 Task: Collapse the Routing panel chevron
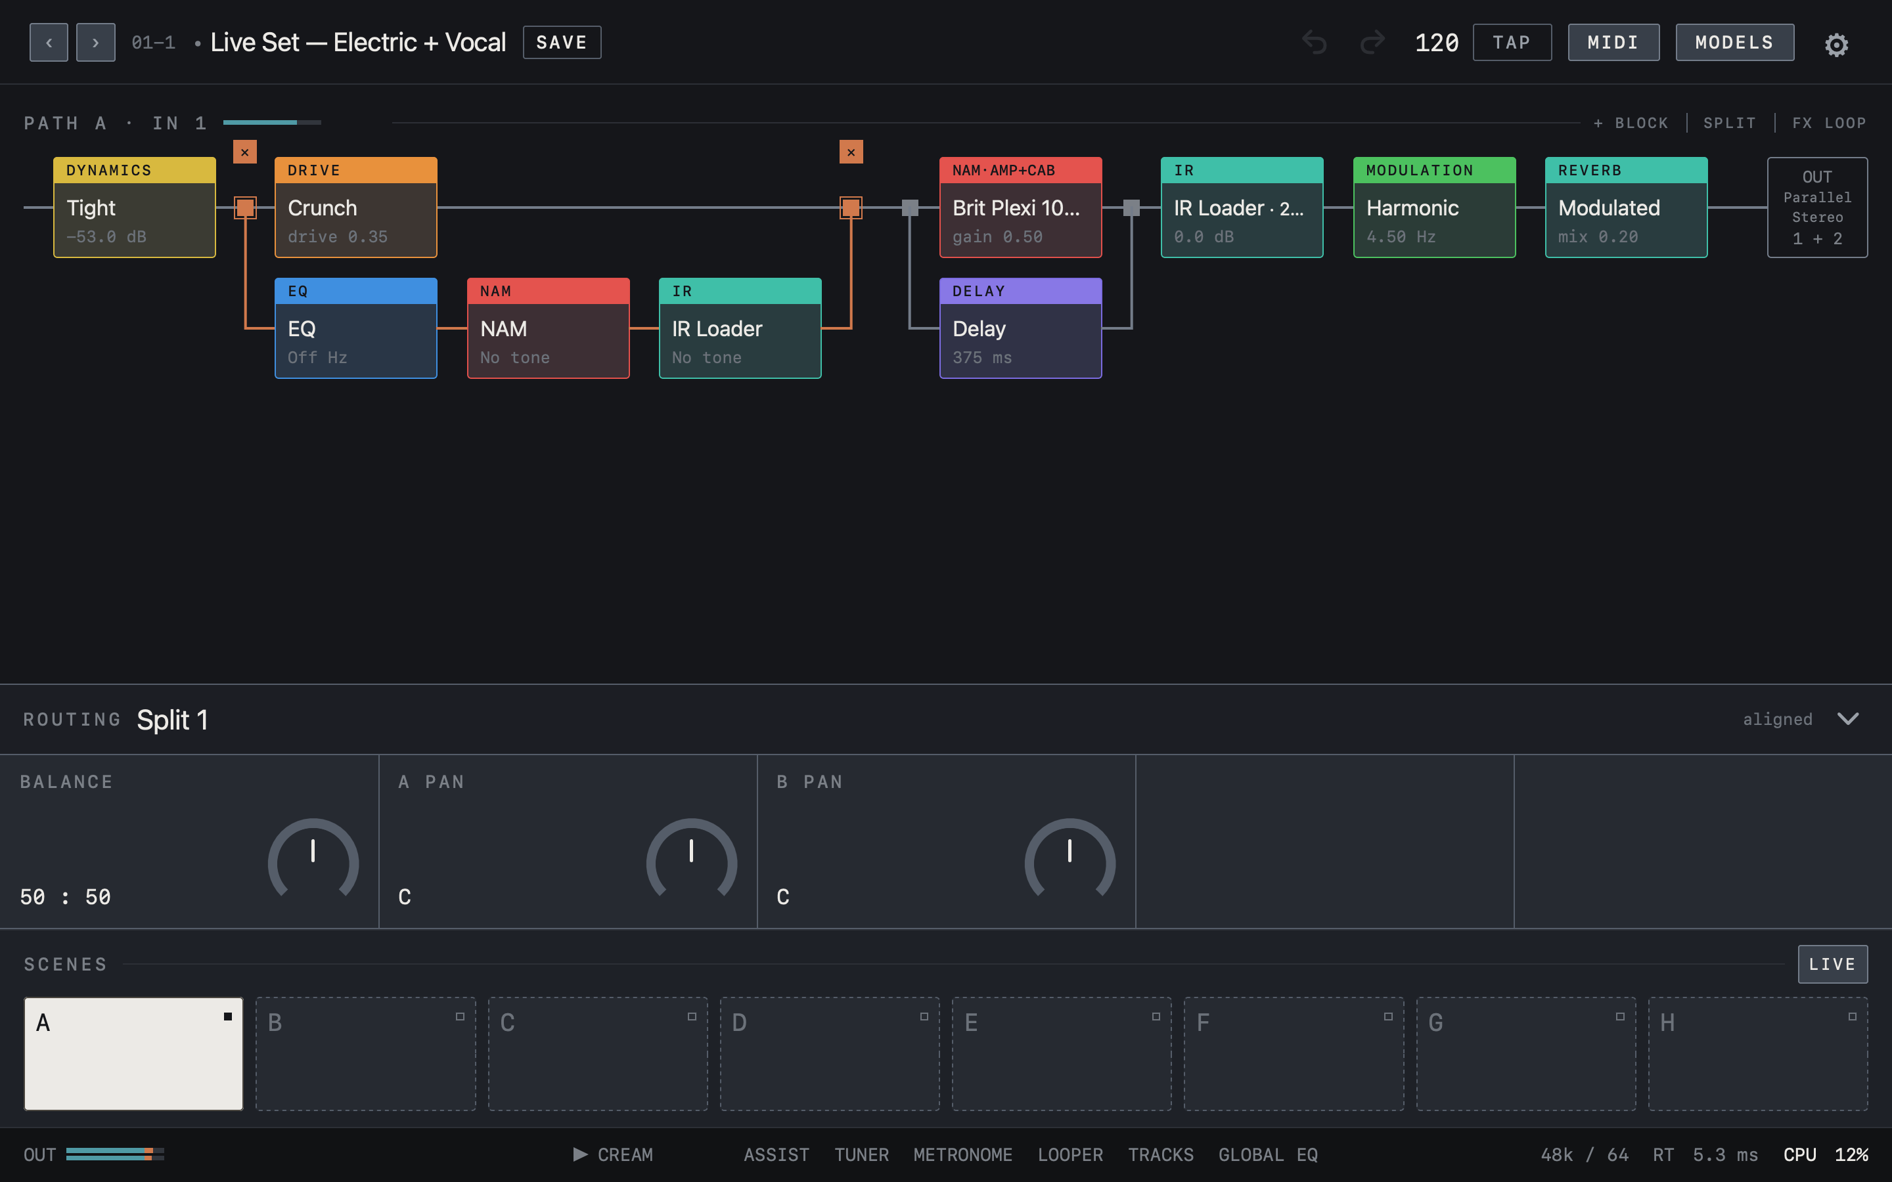coord(1848,718)
